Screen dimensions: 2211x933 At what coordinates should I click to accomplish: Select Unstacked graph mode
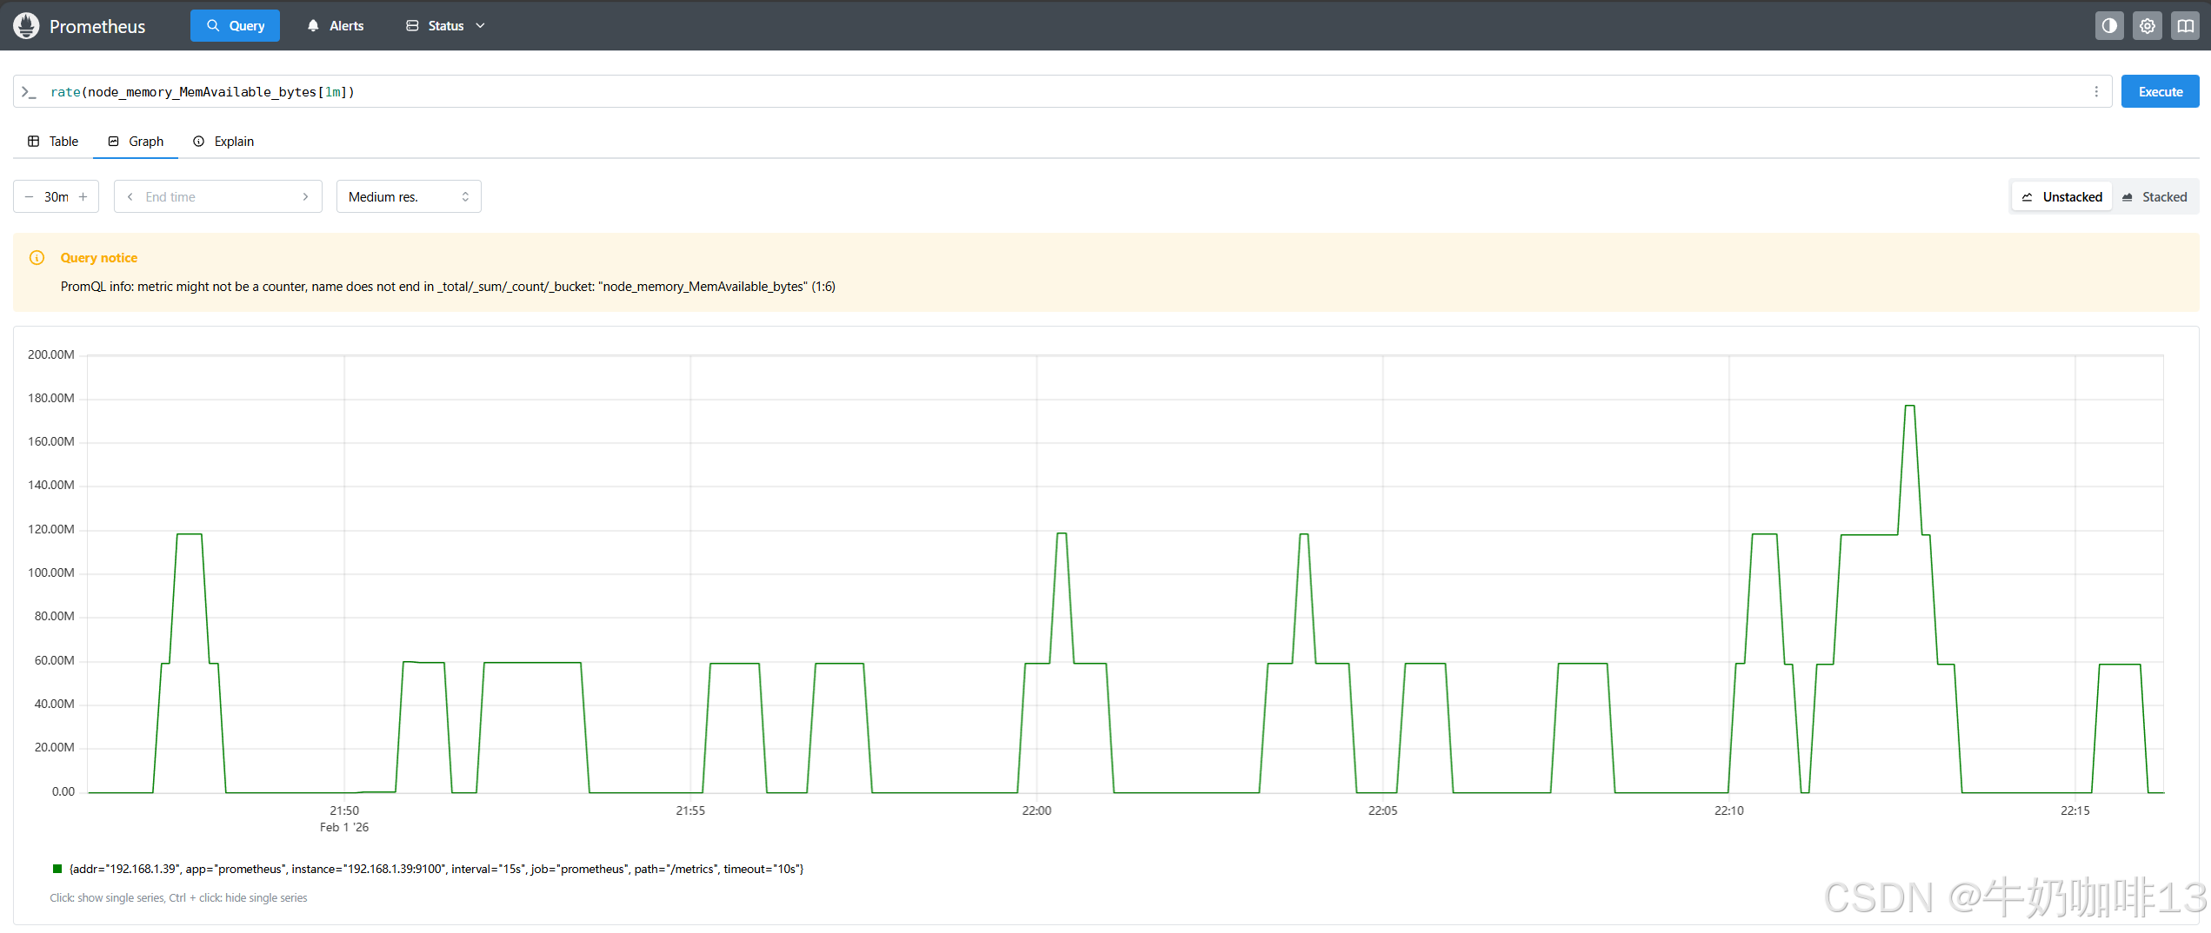pos(2061,197)
